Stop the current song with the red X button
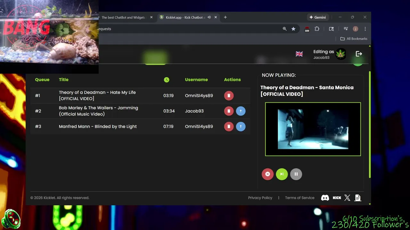Viewport: 410px width, 230px height. (267, 174)
